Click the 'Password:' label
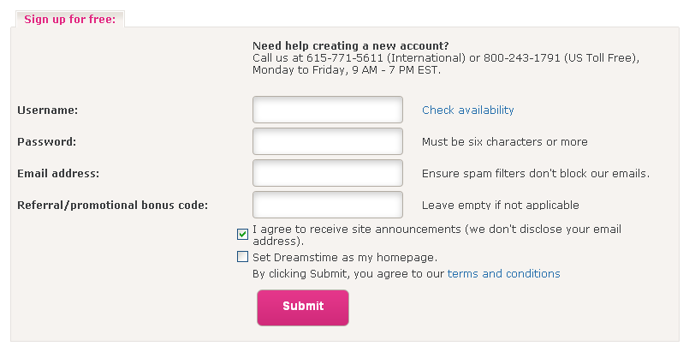695x358 pixels. 47,142
